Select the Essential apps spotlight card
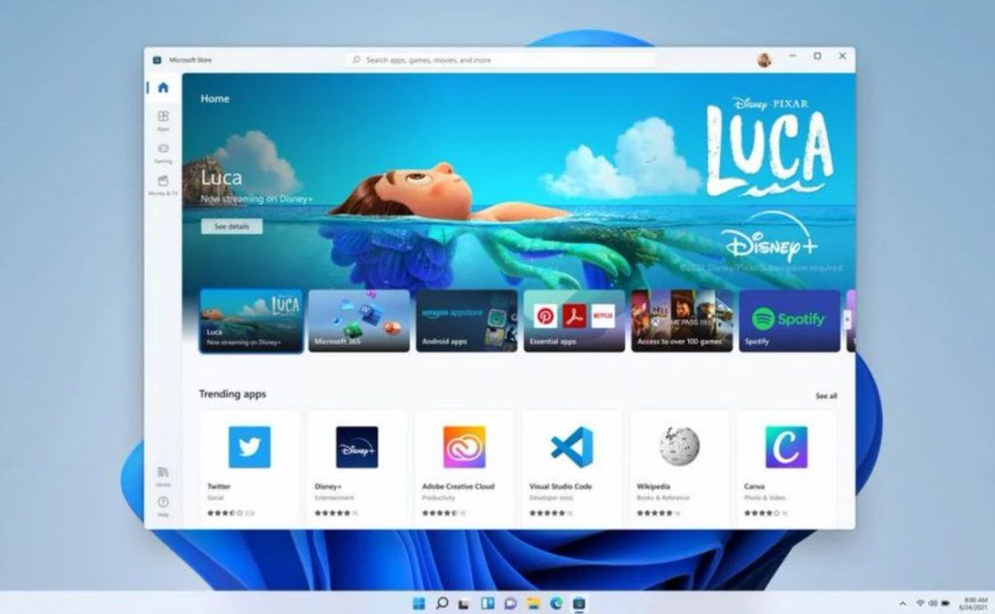Viewport: 995px width, 614px height. [574, 321]
